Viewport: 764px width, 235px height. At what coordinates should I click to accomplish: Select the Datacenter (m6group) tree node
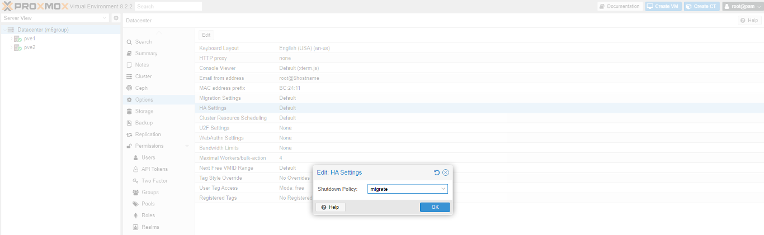tap(43, 30)
